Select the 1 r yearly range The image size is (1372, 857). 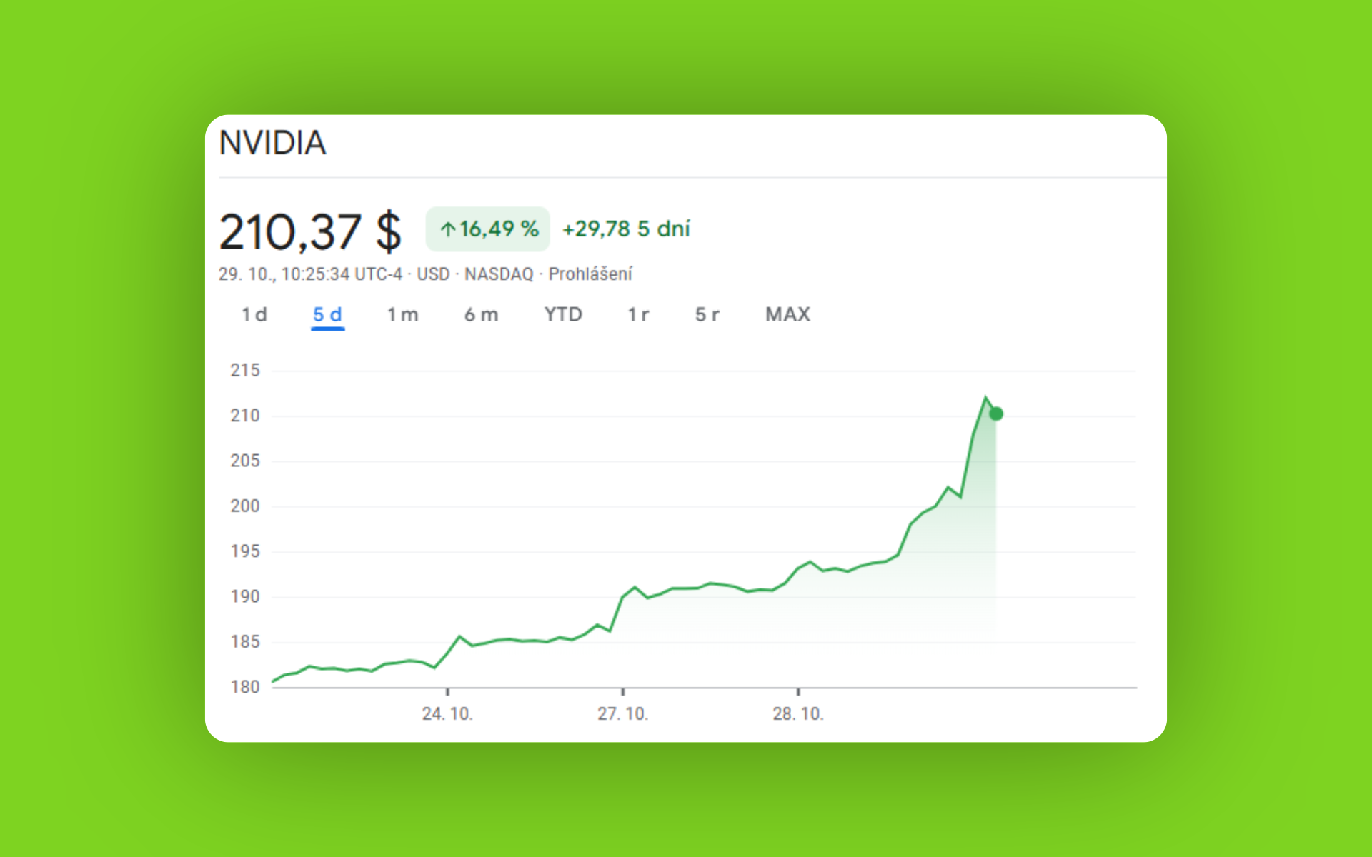point(638,314)
